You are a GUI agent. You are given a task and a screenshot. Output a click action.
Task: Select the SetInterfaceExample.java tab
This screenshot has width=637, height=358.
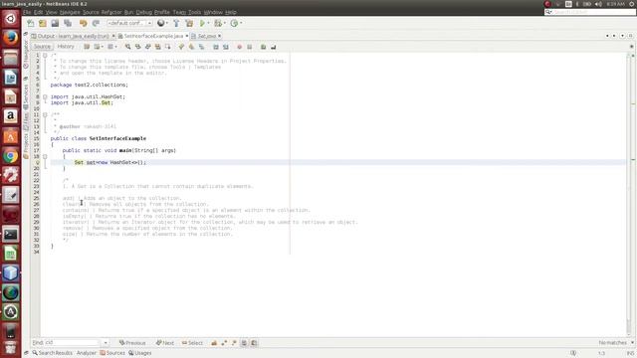[x=153, y=36]
